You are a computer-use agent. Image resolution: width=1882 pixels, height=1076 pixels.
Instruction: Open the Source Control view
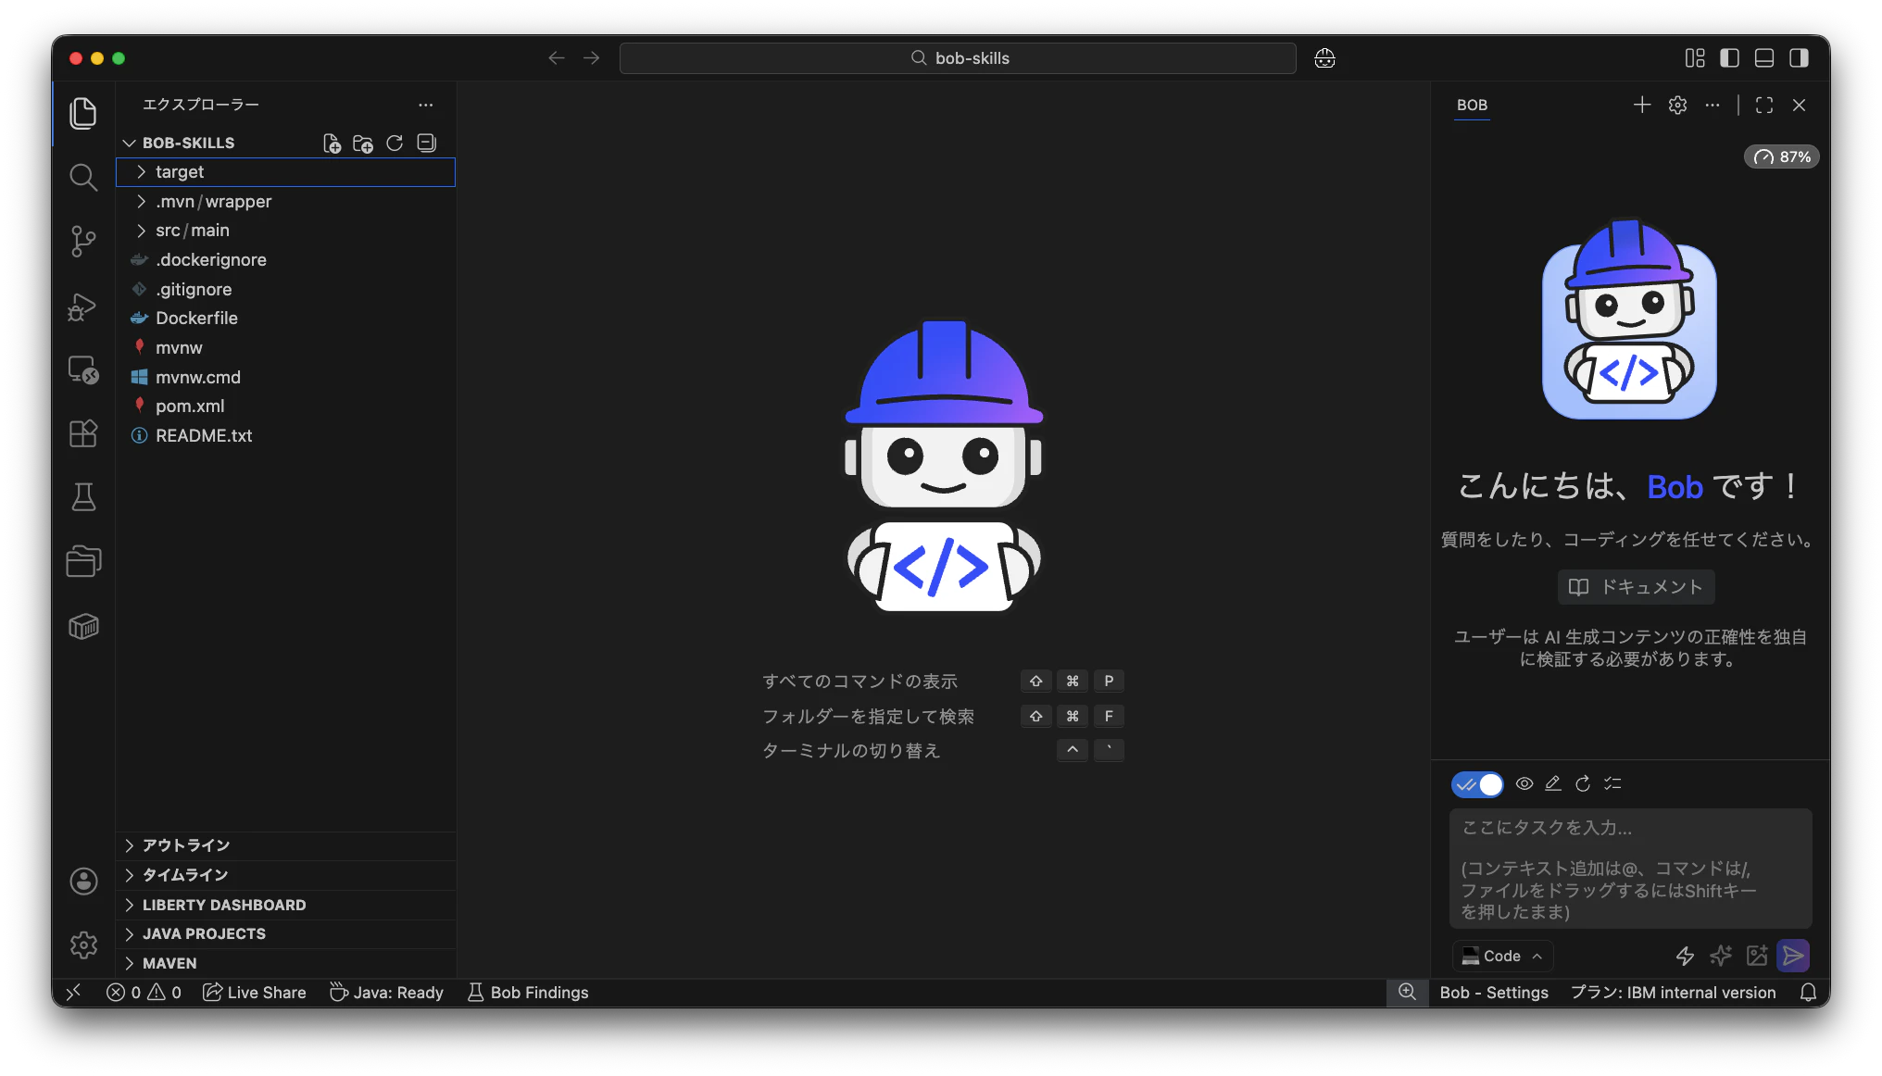coord(83,242)
